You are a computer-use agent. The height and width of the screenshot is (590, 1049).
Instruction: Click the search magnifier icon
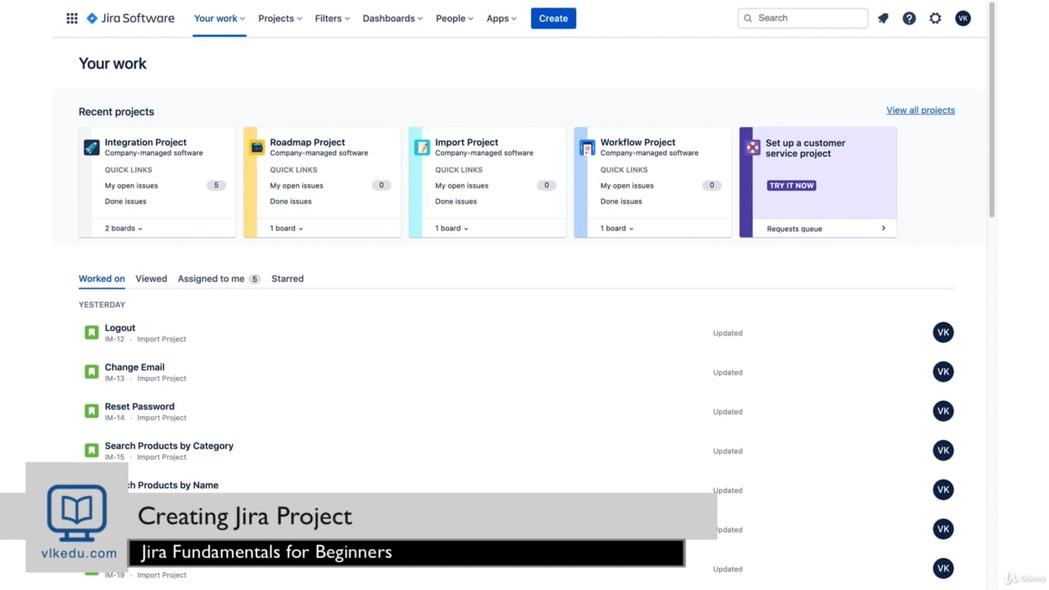tap(747, 18)
